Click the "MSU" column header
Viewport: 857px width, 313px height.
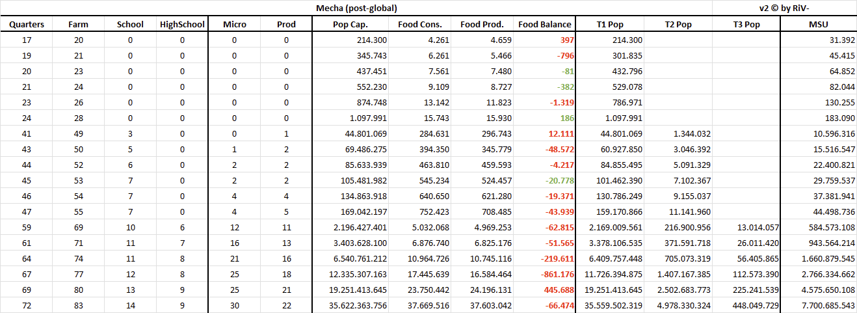click(x=818, y=25)
